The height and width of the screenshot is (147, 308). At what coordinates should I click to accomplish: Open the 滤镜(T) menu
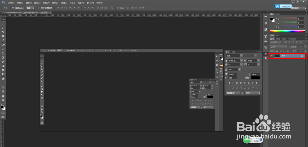[64, 3]
